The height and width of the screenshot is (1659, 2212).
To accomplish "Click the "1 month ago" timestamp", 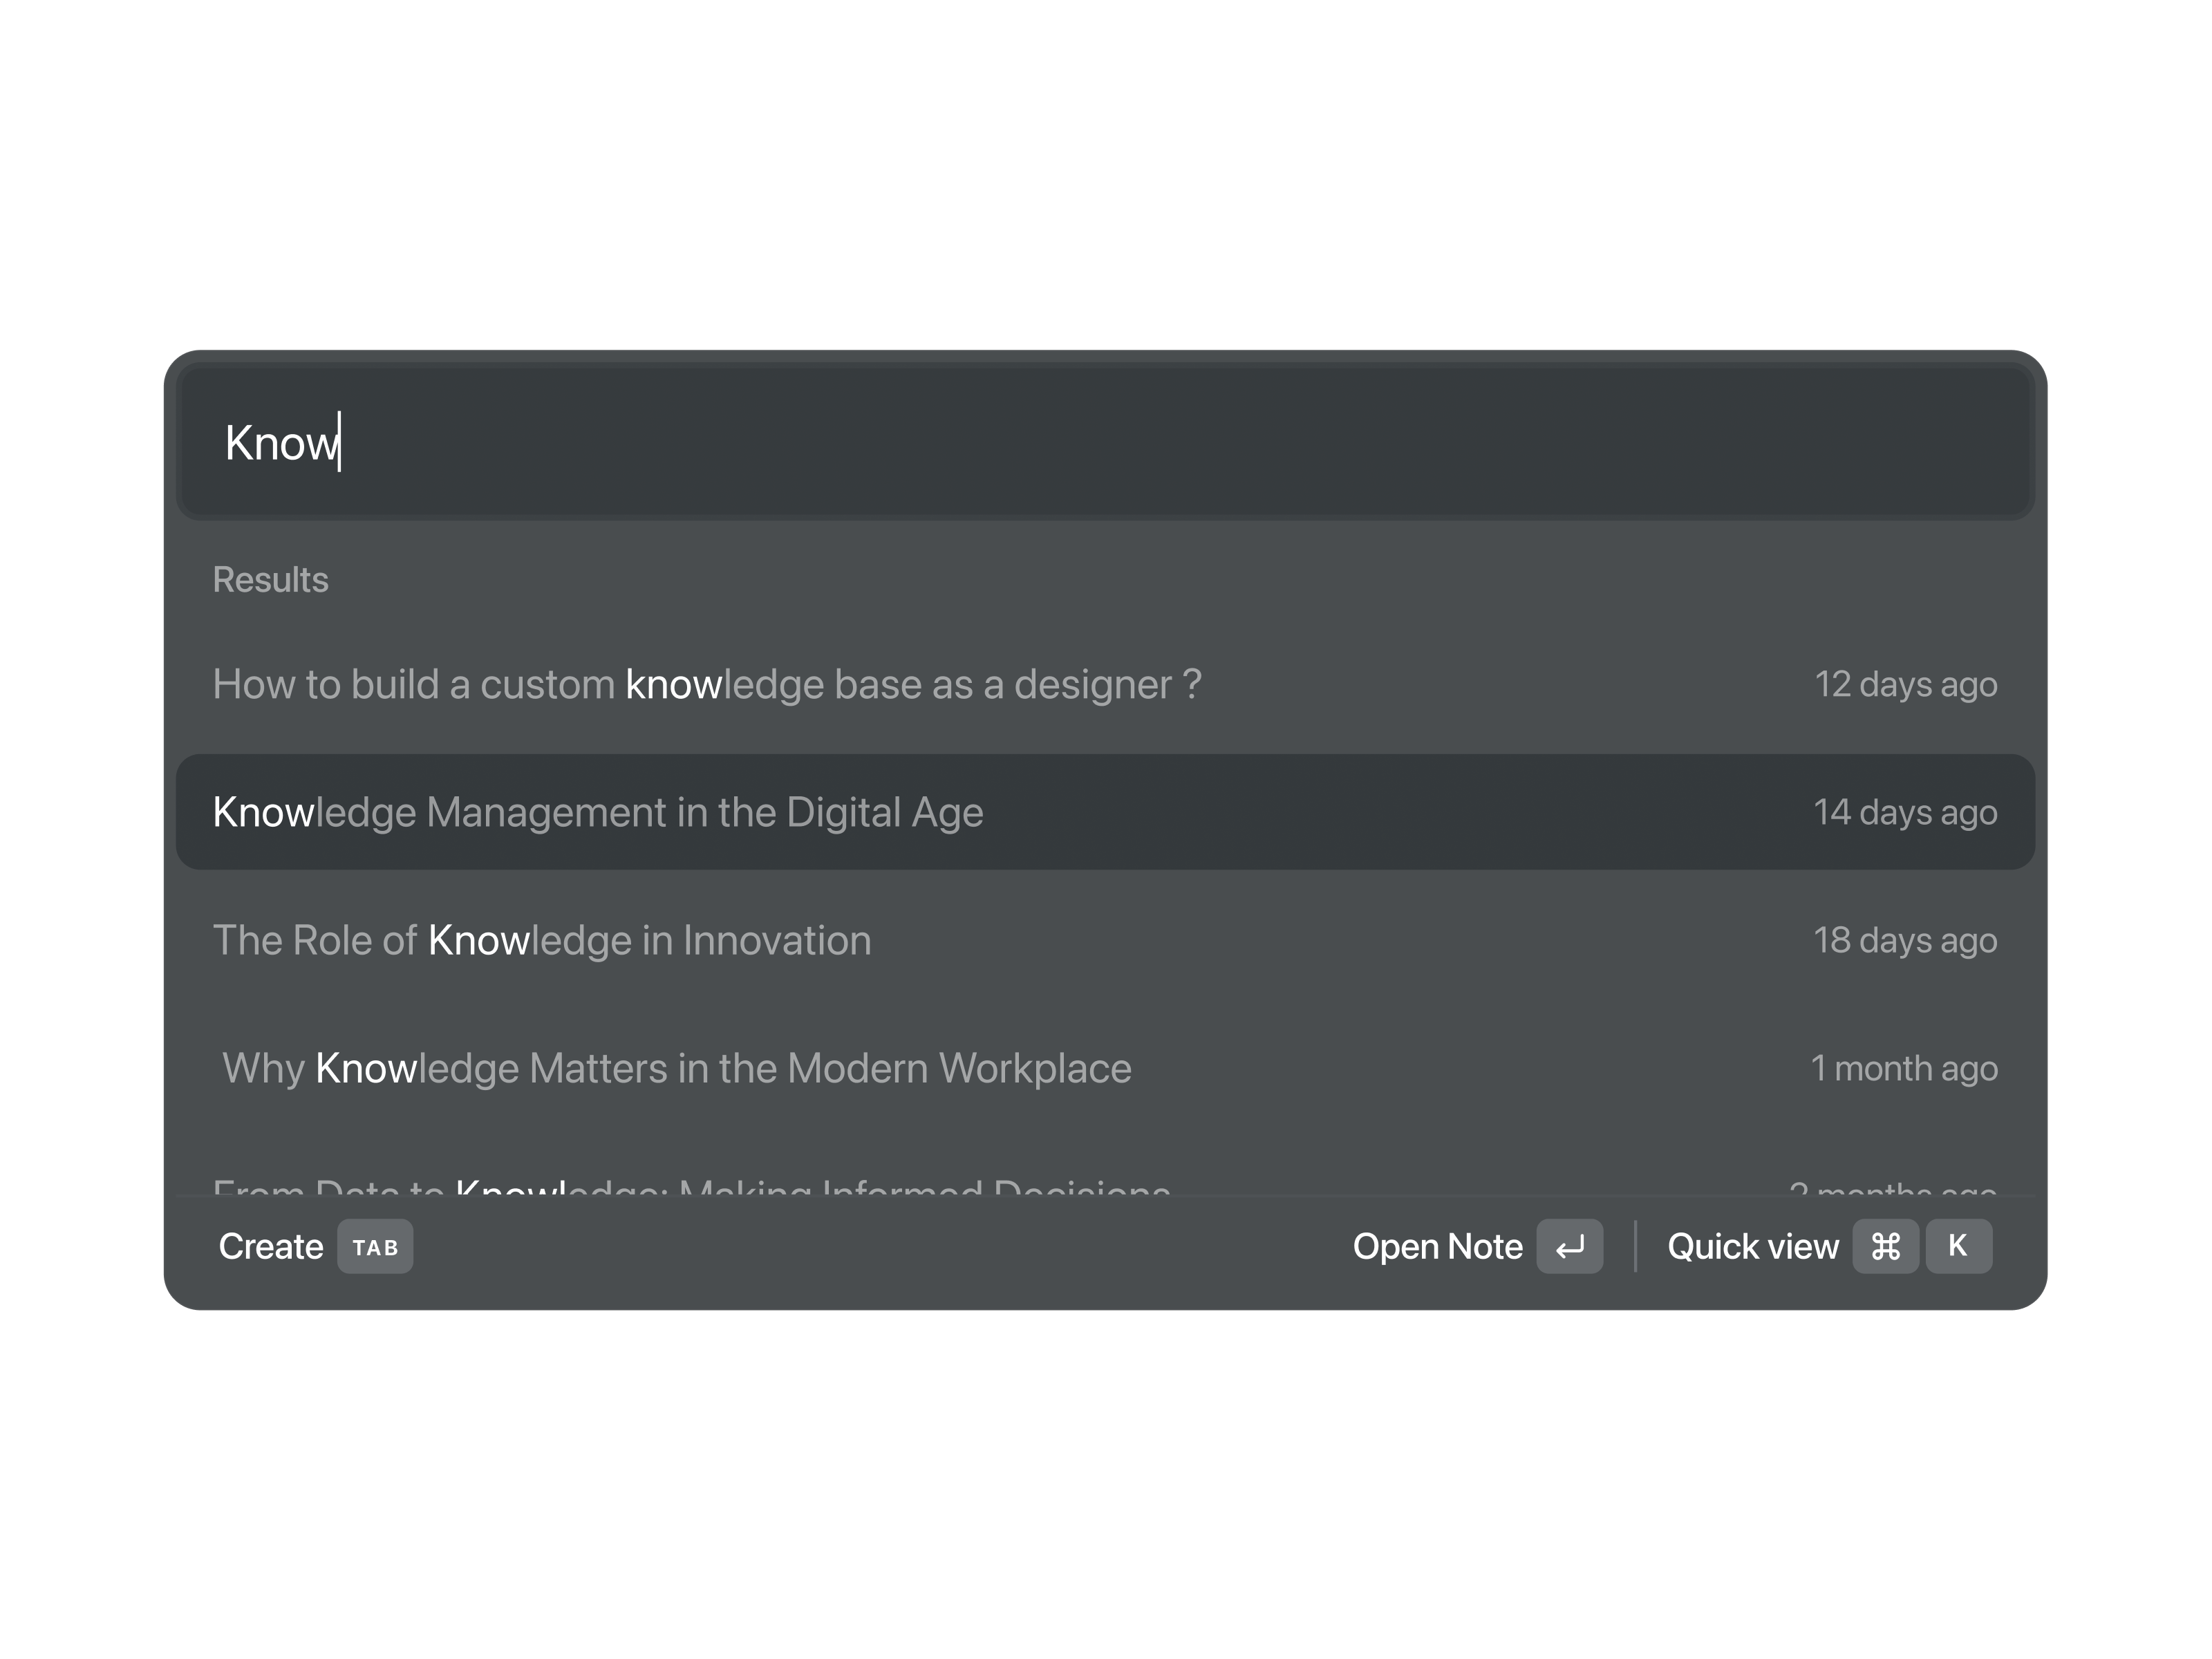I will 1904,1069.
